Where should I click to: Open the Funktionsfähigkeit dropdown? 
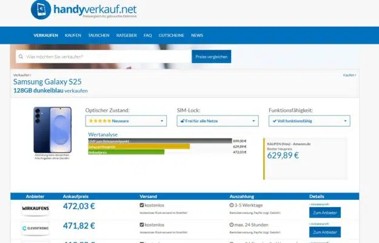point(309,121)
